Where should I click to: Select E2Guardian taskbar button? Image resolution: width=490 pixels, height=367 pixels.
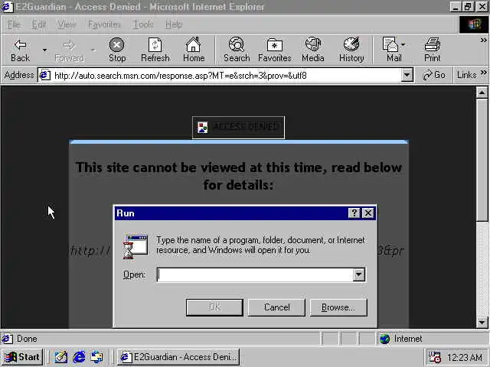(178, 357)
